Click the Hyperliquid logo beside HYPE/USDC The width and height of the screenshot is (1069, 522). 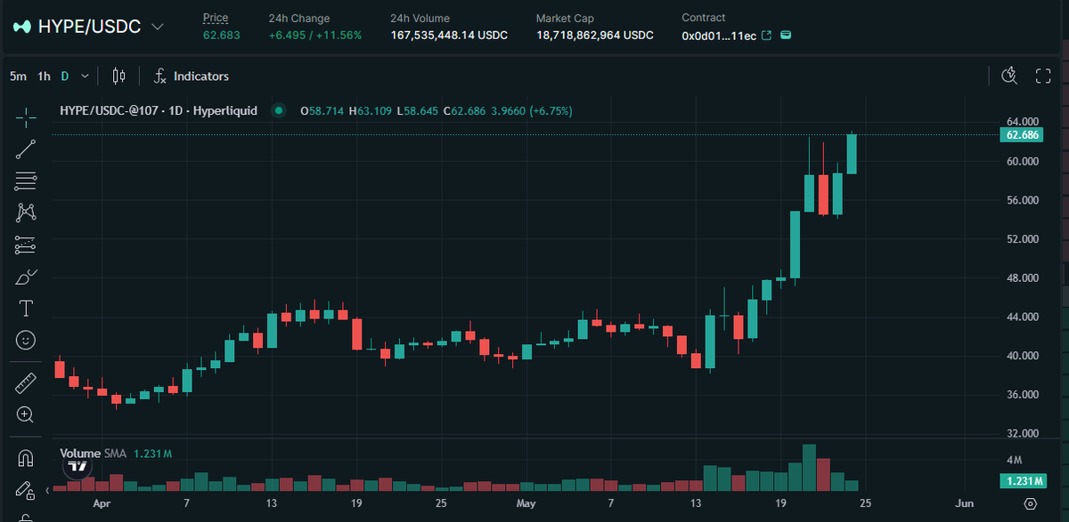[21, 27]
